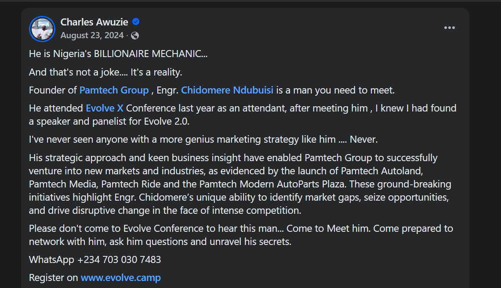Viewport: 501px width, 288px height.
Task: Click the 'Please don't come to Evolve Conference' paragraph
Action: (241, 235)
